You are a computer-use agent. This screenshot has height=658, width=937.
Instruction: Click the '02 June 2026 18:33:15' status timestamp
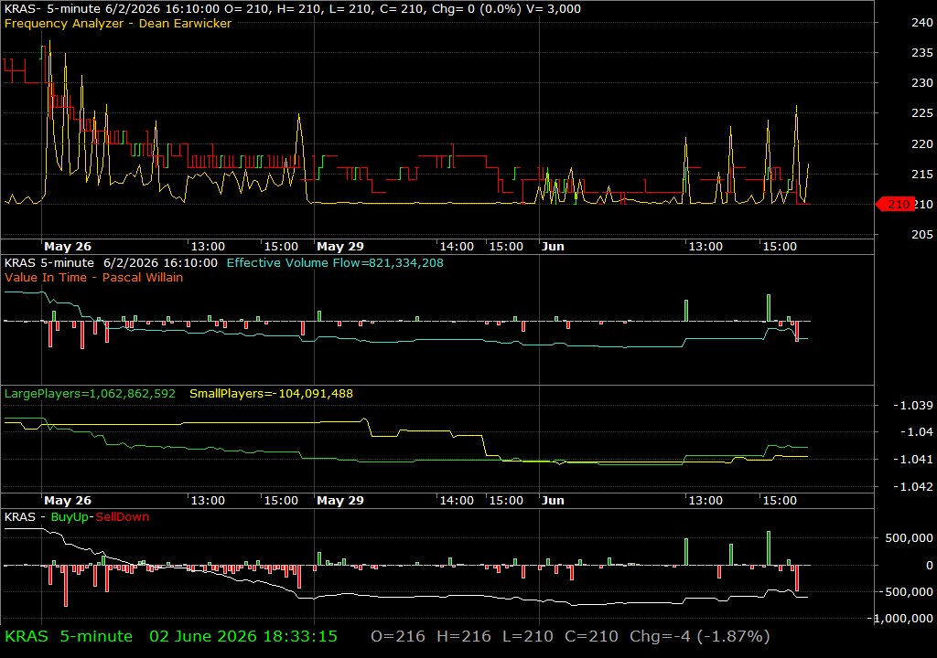tap(243, 636)
